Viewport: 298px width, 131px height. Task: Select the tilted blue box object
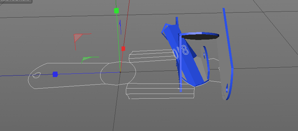point(182,55)
